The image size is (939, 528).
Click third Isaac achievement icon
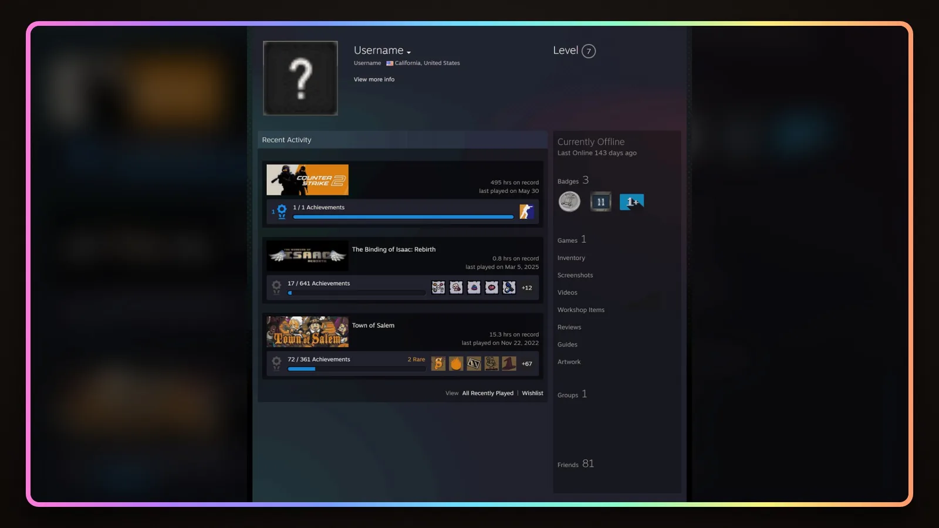click(474, 287)
